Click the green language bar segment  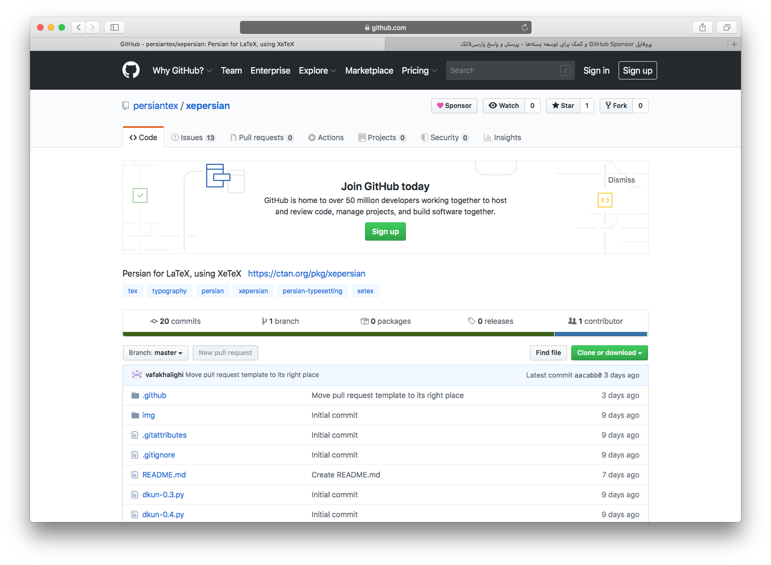point(338,334)
